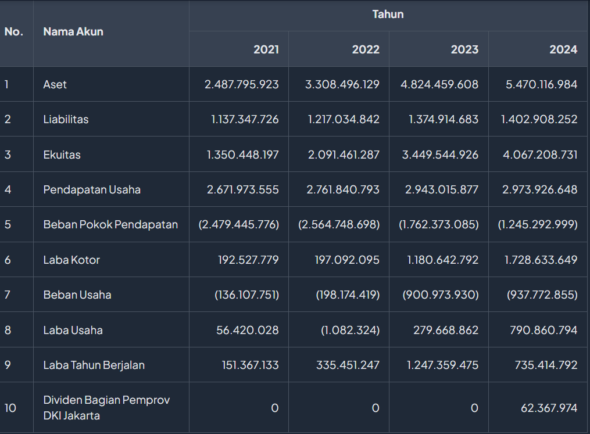Click the Tahun column group header
The image size is (590, 434).
coord(388,15)
